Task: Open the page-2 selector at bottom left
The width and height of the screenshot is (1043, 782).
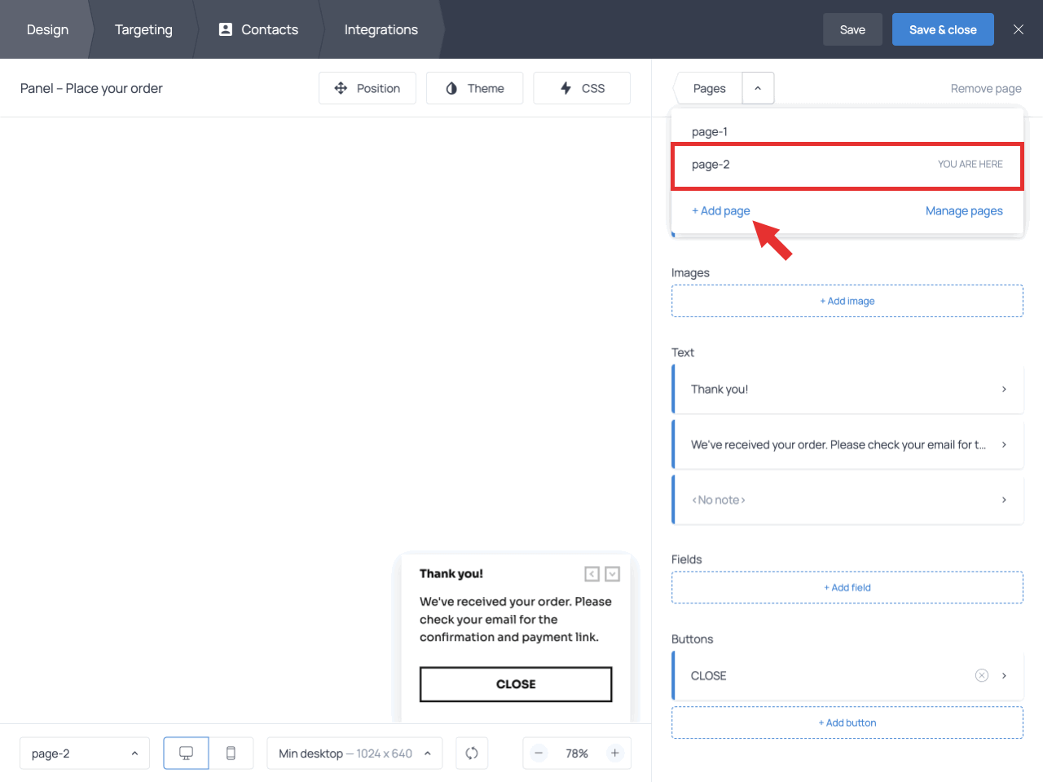Action: 84,753
